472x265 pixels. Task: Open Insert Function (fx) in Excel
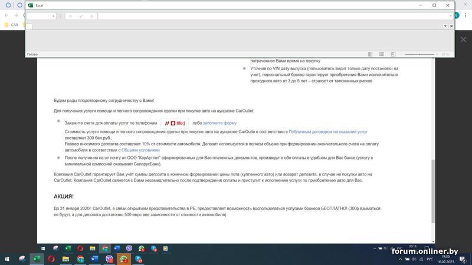pos(91,16)
